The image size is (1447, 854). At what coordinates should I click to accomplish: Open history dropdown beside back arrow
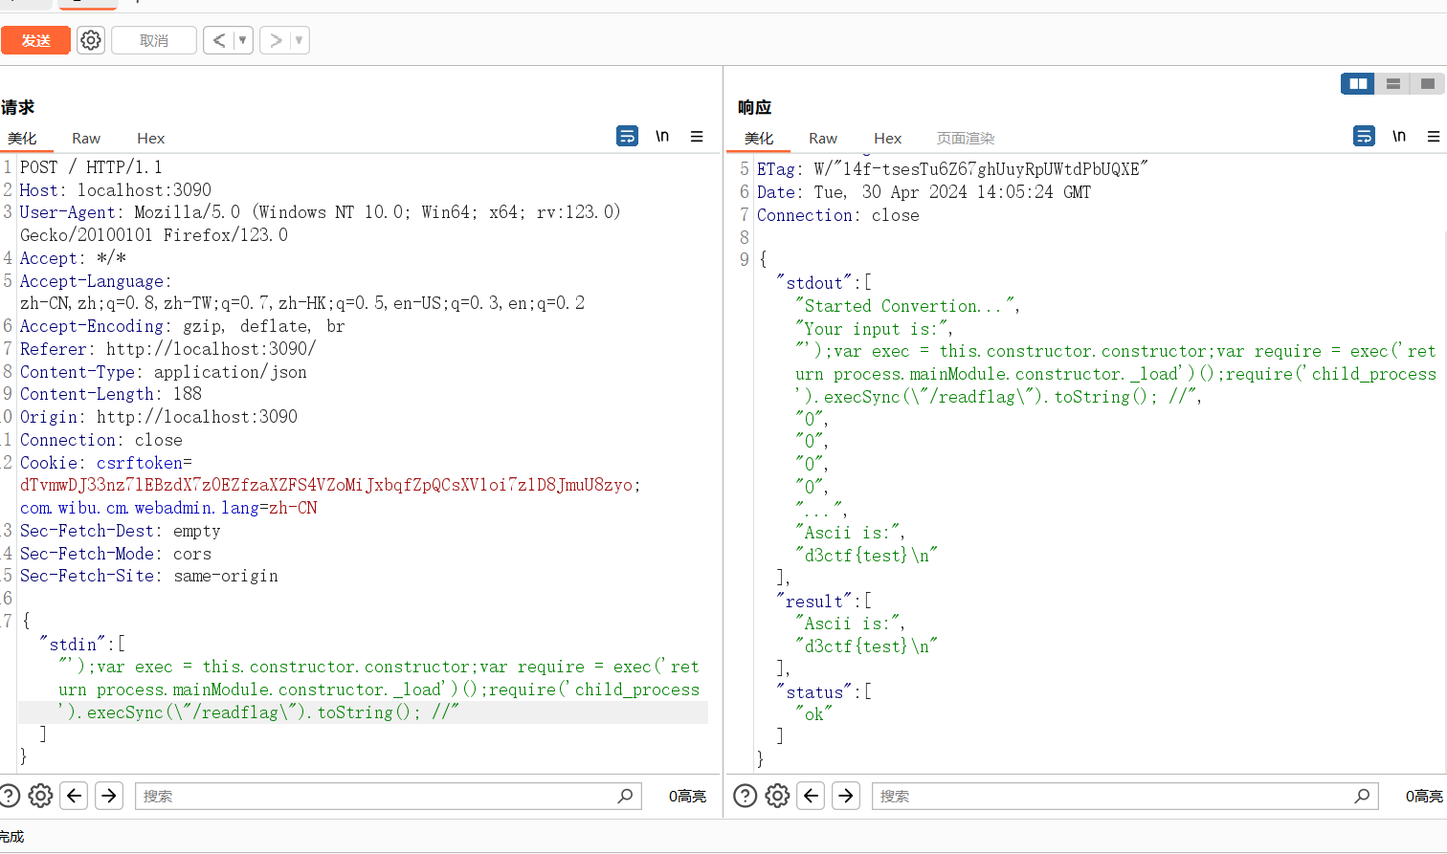pyautogui.click(x=243, y=40)
